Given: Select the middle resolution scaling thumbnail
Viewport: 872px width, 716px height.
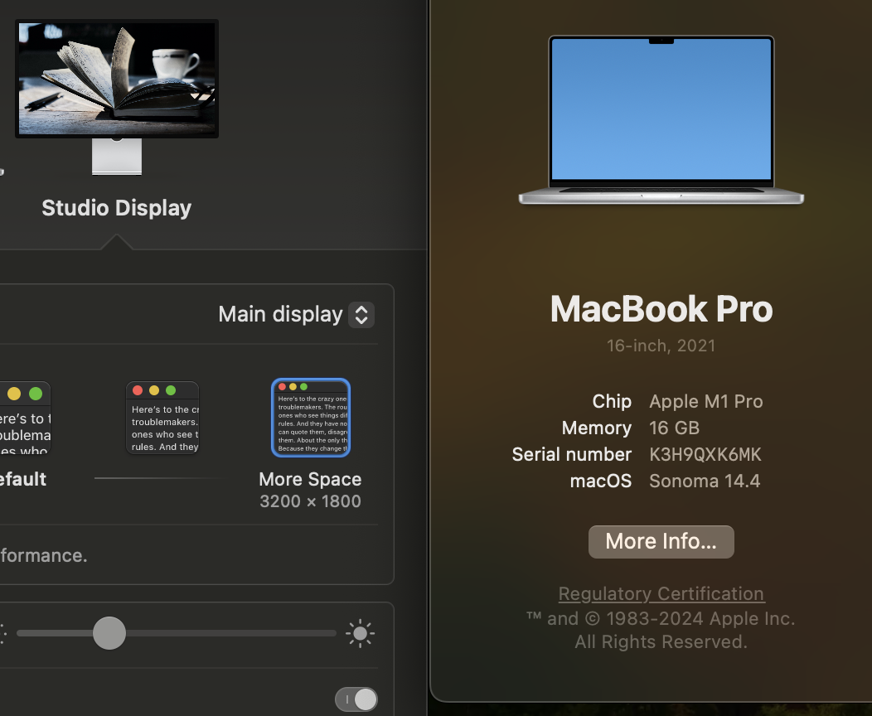Looking at the screenshot, I should 162,418.
